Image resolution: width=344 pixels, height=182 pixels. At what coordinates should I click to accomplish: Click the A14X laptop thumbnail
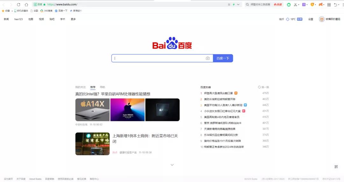coord(92,110)
